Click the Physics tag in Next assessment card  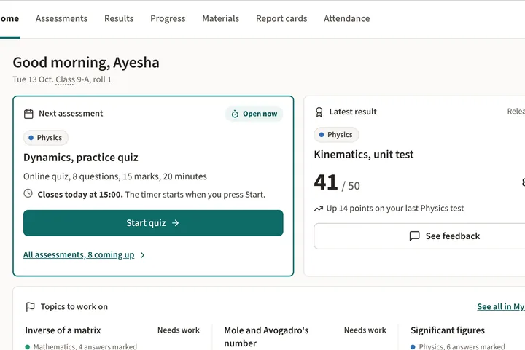46,138
